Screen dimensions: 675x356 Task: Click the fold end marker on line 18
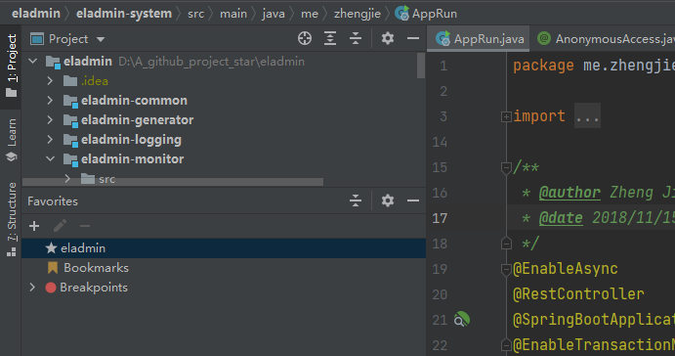coord(506,244)
